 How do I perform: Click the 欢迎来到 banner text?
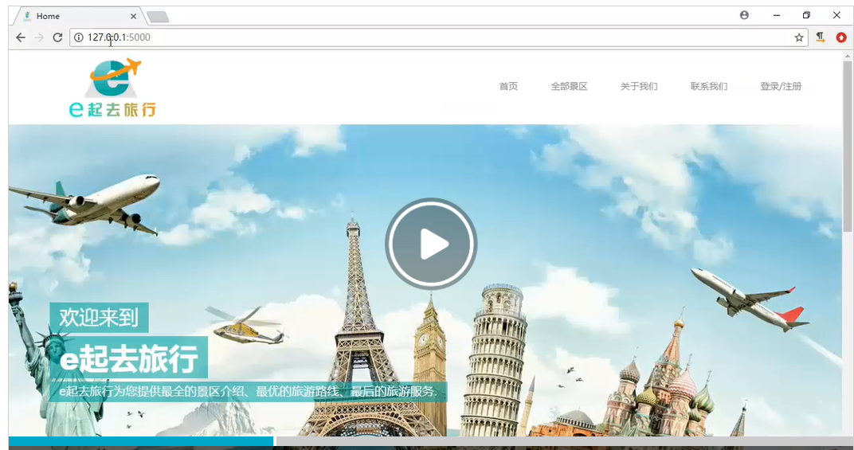99,318
